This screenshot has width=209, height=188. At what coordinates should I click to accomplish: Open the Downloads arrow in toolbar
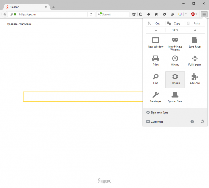[x=148, y=14]
